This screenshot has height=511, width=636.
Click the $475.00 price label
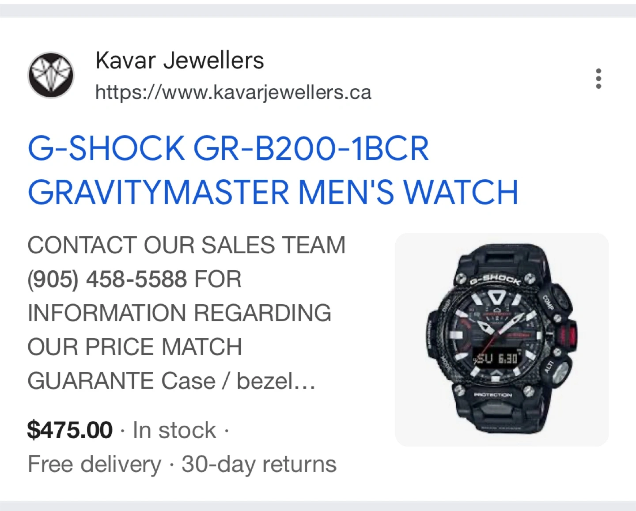(x=70, y=430)
